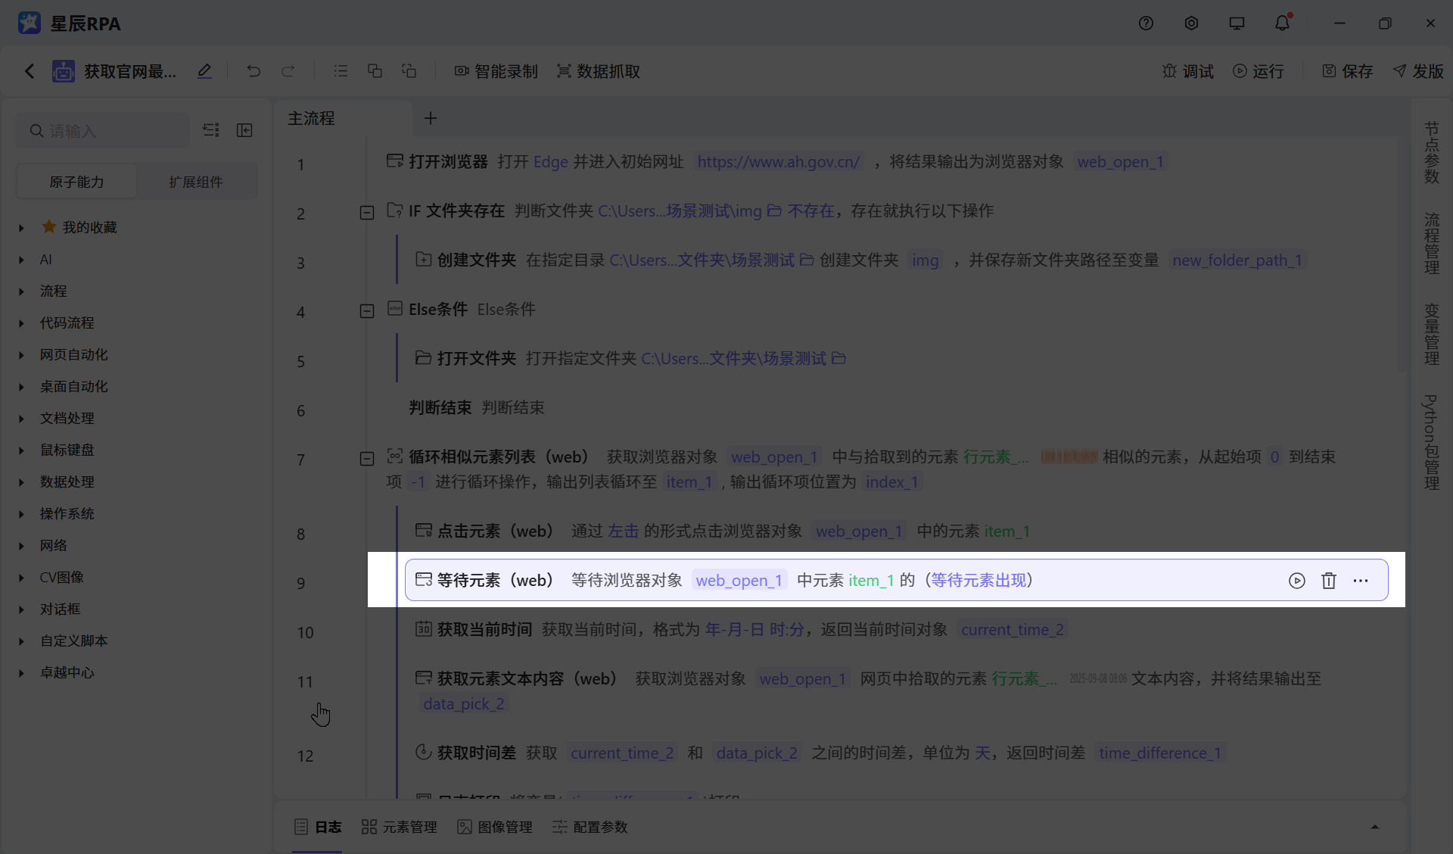Undo the last change with undo arrow
This screenshot has height=854, width=1453.
pos(254,70)
